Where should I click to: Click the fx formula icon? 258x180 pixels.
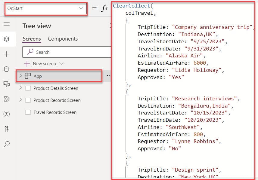[104, 8]
